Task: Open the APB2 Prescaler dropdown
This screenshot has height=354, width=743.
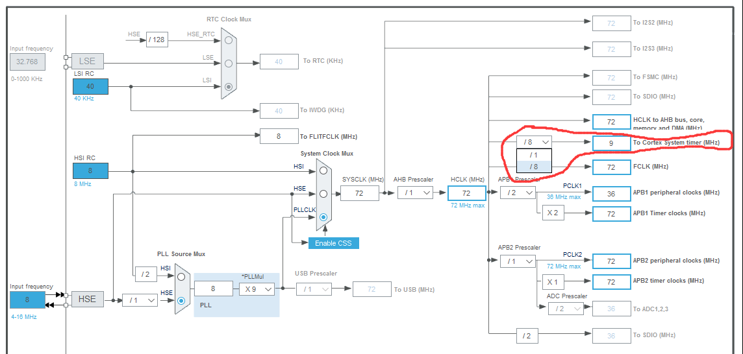Action: click(518, 261)
